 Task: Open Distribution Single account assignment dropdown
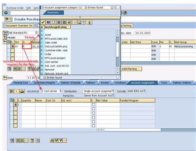tap(113, 91)
